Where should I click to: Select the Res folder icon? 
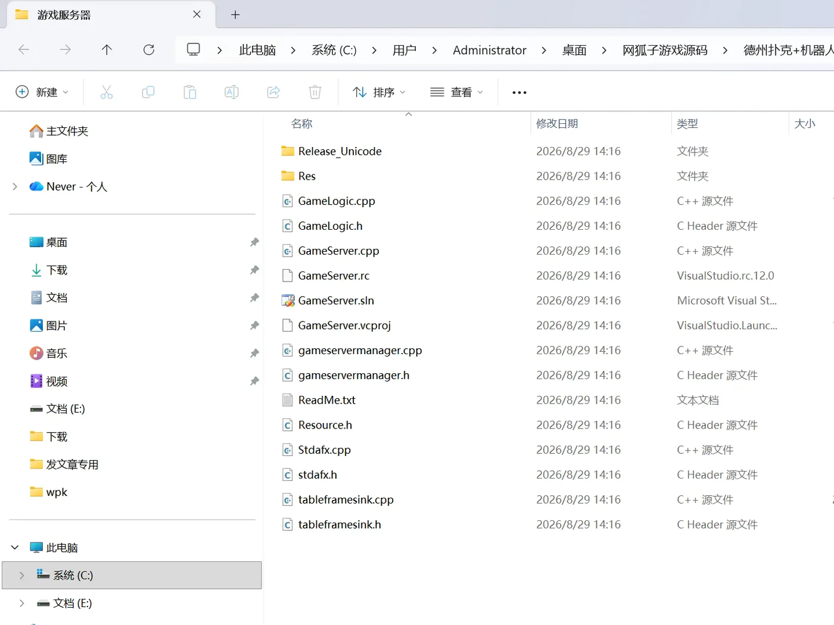coord(288,176)
